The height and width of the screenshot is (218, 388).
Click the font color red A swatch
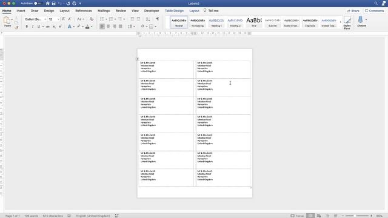(x=87, y=27)
